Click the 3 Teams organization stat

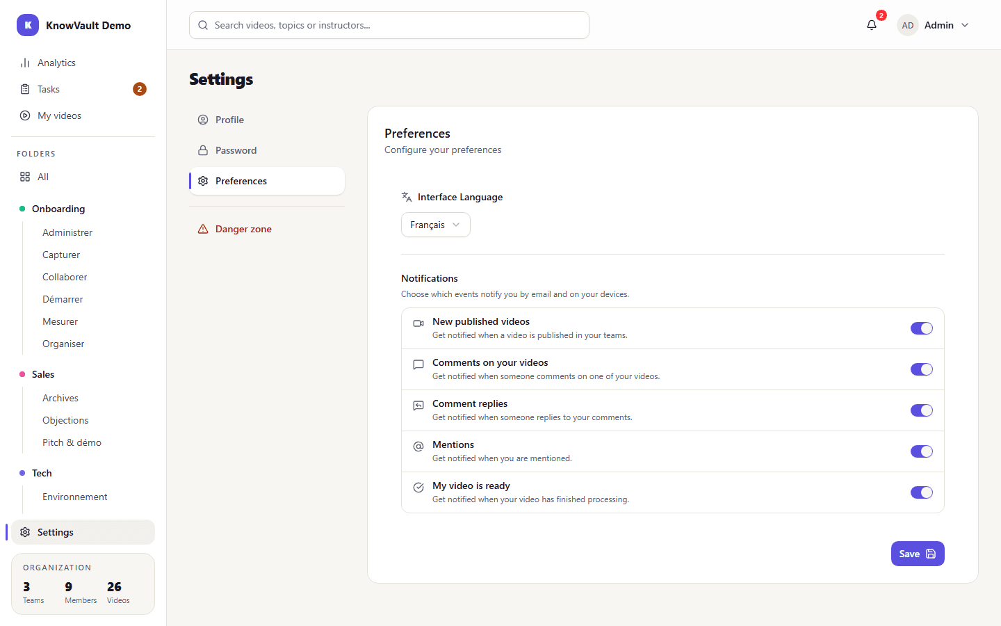point(33,593)
